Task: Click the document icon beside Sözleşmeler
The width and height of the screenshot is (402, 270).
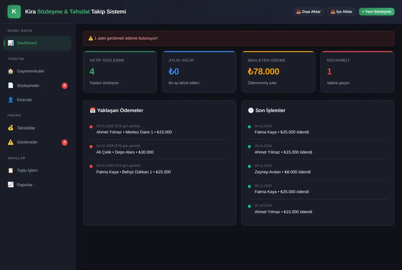Action: (11, 85)
